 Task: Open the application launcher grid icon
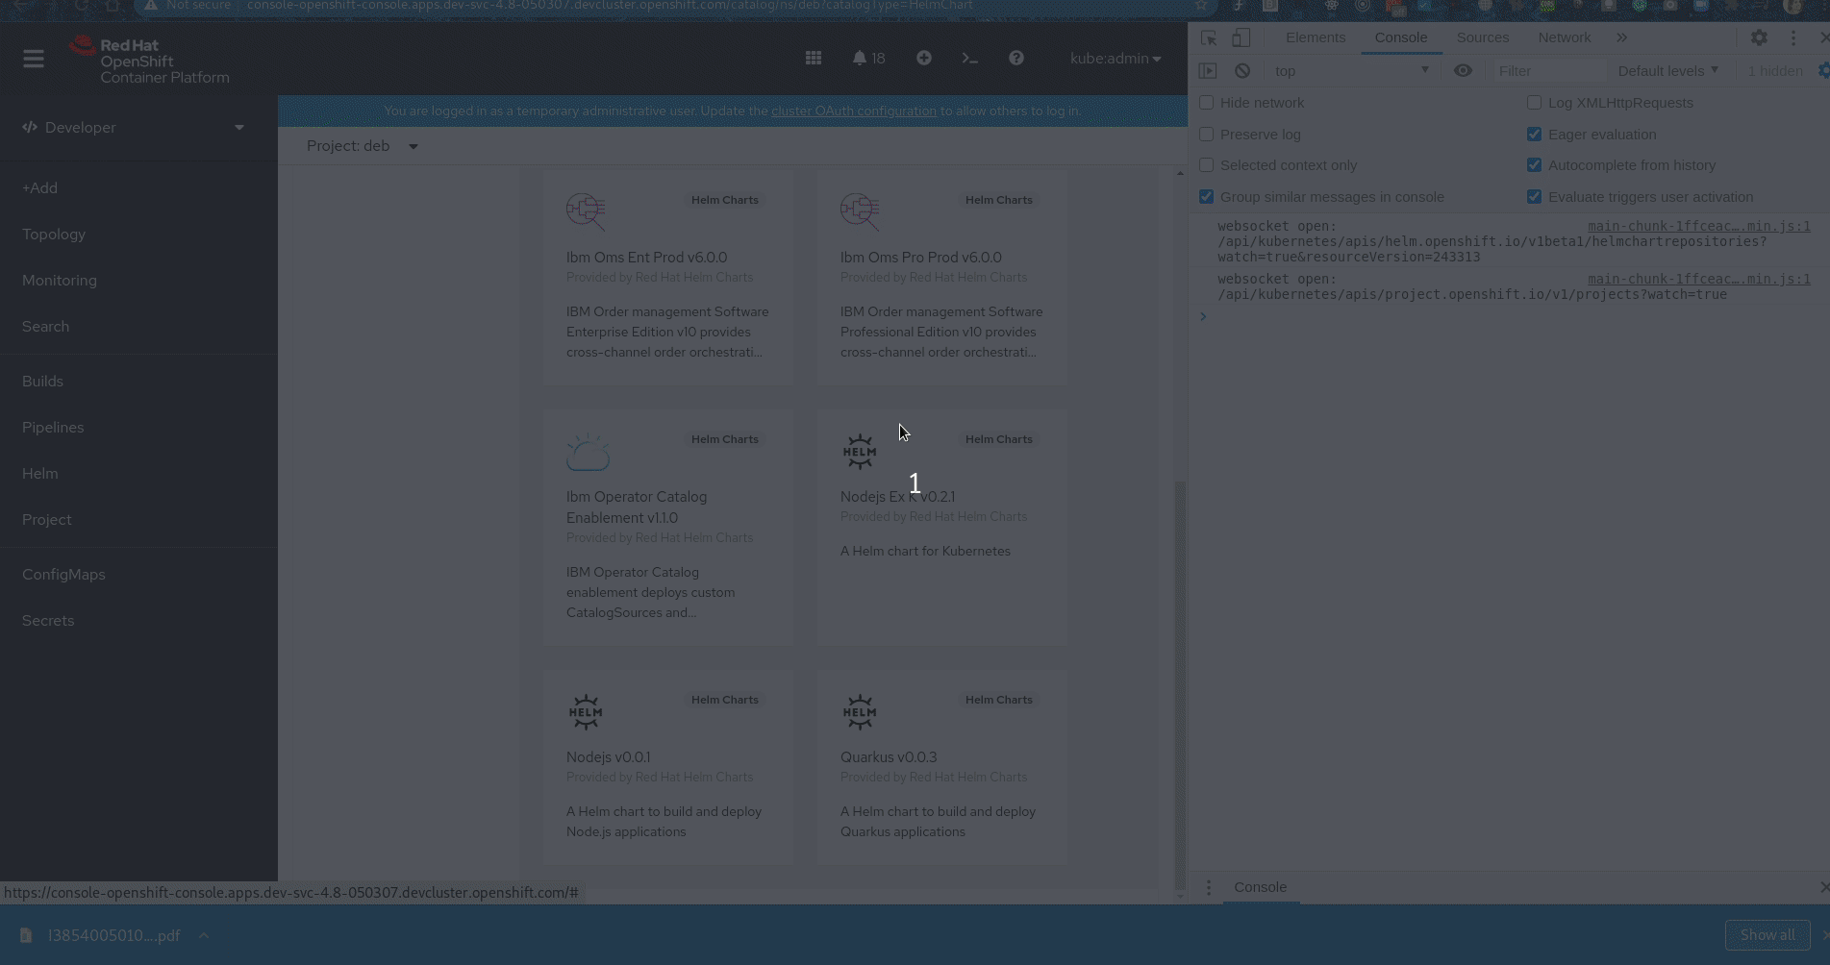click(x=814, y=59)
